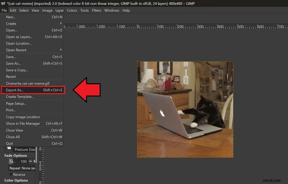
Task: Click the tool options vertical scrollbar
Action: 36,154
